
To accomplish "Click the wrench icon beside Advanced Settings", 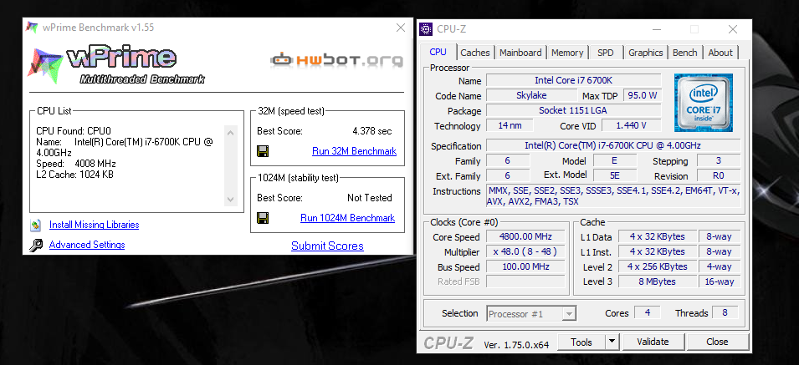I will (x=36, y=245).
